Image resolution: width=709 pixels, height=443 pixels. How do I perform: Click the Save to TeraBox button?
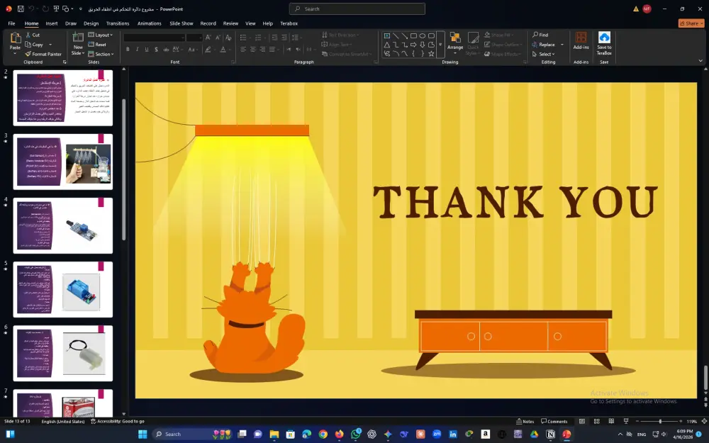tap(603, 44)
